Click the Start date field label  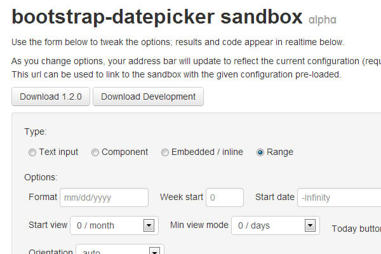(x=275, y=197)
